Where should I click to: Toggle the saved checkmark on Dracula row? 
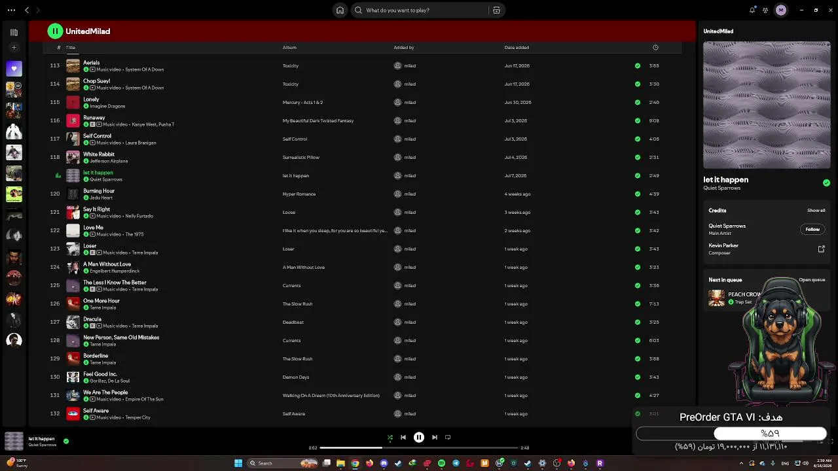638,322
